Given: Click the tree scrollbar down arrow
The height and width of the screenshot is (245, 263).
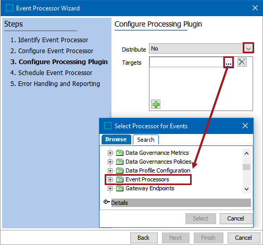Looking at the screenshot, I should coord(246,189).
